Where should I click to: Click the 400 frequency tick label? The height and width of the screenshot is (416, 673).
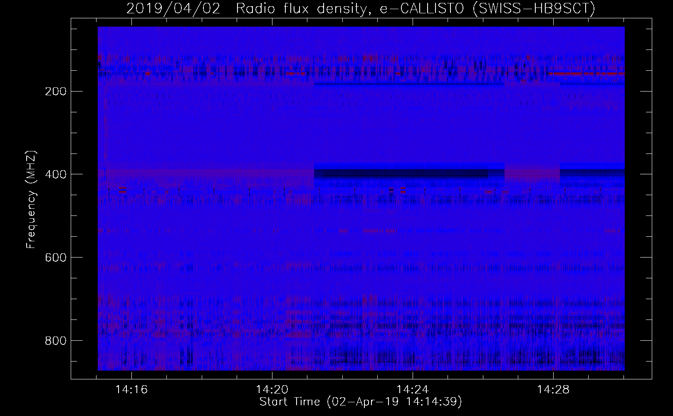pos(55,174)
